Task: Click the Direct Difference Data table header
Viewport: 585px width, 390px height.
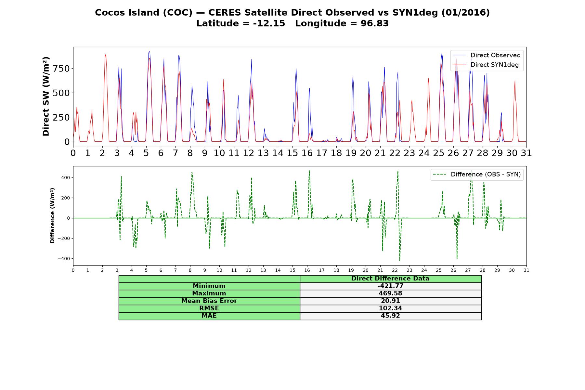Action: [391, 279]
